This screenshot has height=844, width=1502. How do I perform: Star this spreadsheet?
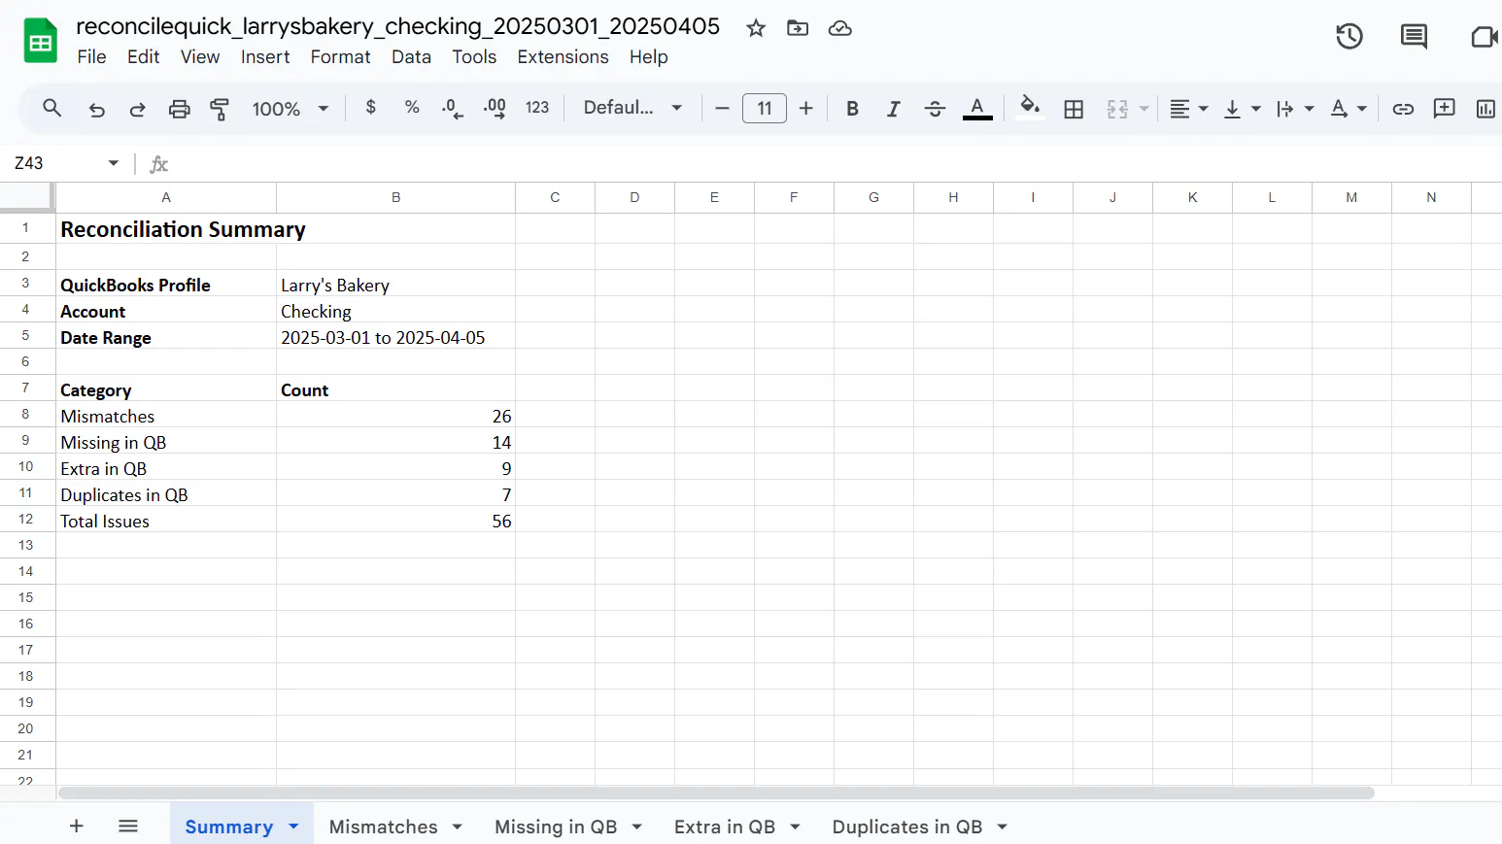point(756,28)
